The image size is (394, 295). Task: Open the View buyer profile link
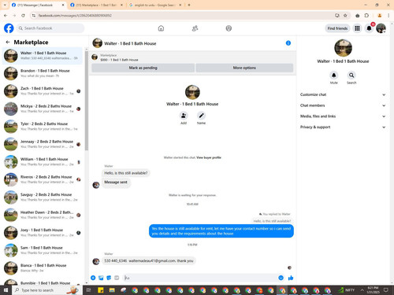(x=209, y=157)
